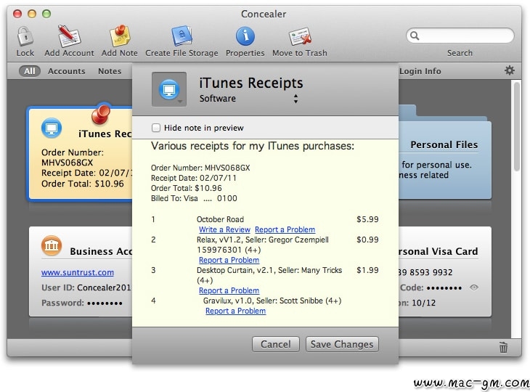Click Report a Problem for October Road
This screenshot has height=392, width=530.
[285, 229]
